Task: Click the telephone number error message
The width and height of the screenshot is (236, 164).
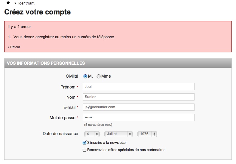Action: click(x=64, y=37)
